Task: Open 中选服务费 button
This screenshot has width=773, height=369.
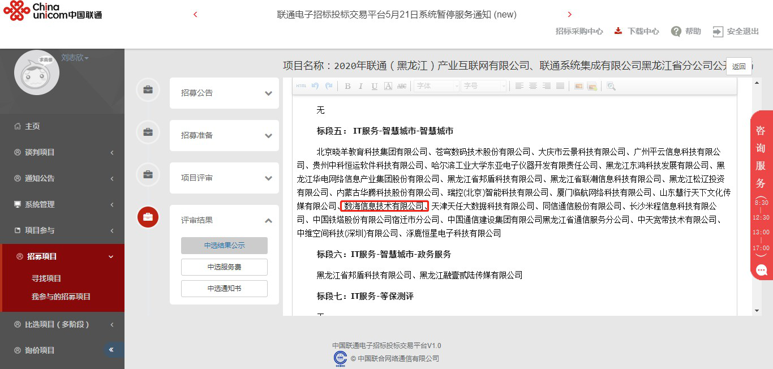Action: (x=224, y=267)
